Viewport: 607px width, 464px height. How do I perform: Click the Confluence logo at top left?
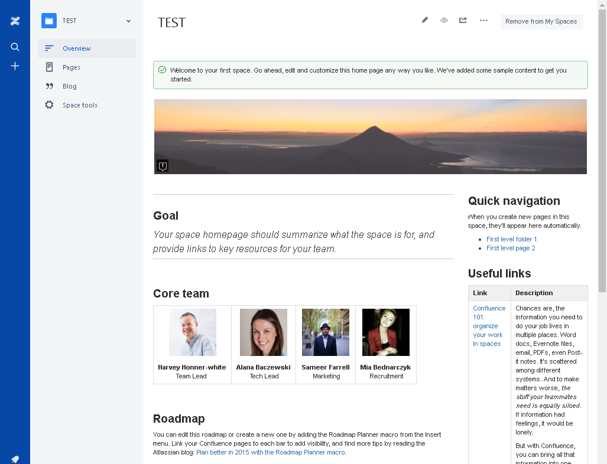coord(15,20)
